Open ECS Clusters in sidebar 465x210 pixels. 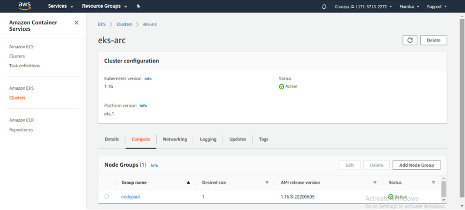click(x=17, y=56)
